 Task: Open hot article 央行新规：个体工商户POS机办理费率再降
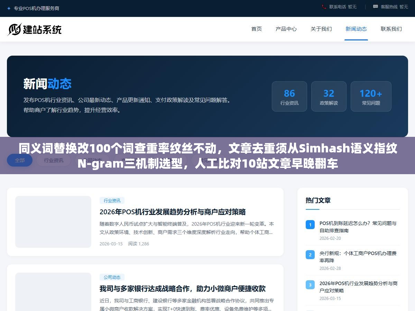pos(358,257)
